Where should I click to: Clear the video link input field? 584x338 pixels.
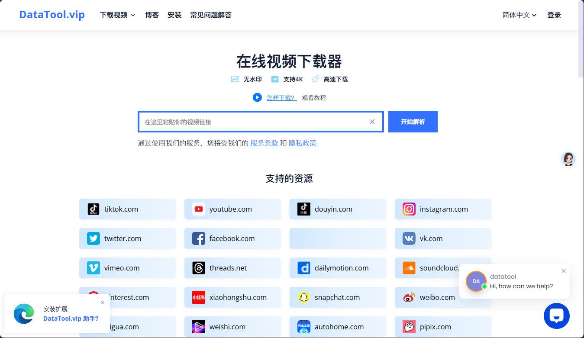(x=372, y=122)
